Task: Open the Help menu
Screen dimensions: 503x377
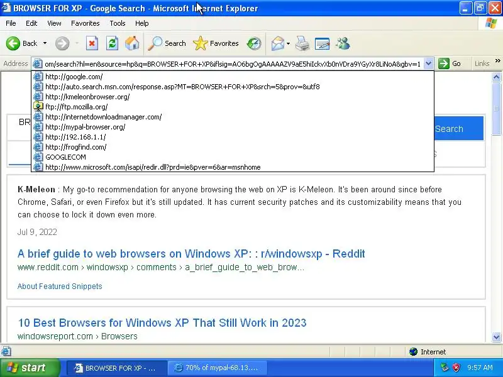Action: click(142, 23)
